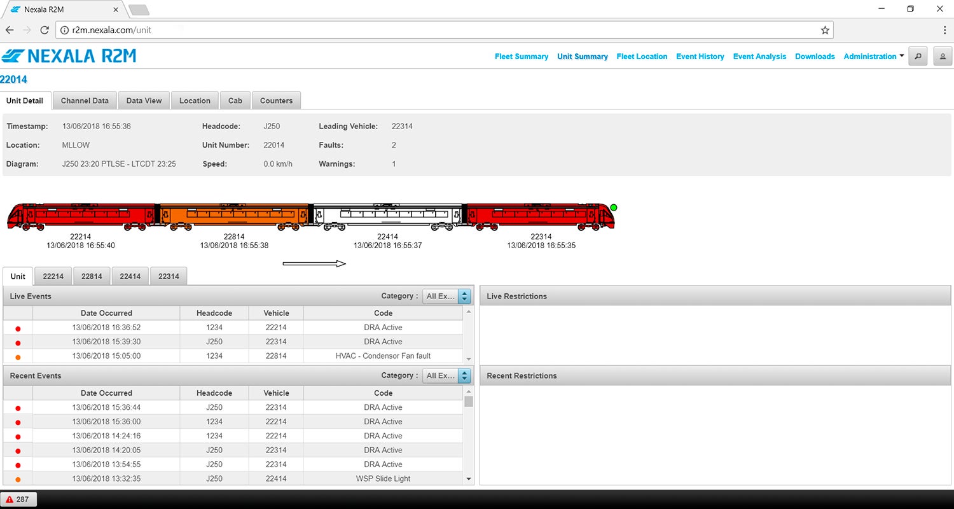Switch to the Counters tab
Screen dimensions: 954x509
[x=276, y=101]
